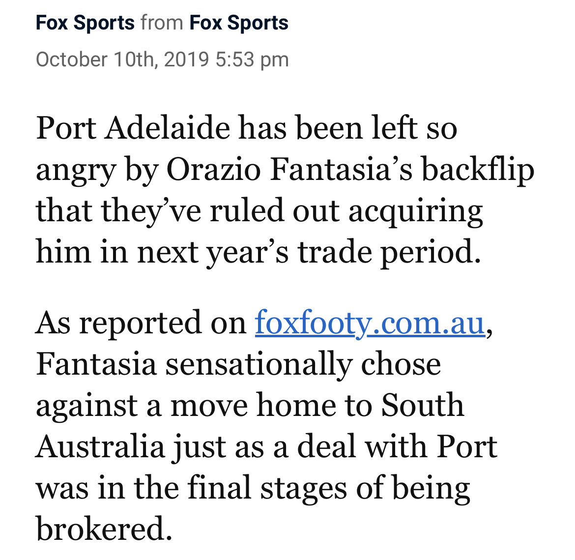Click 'As reported on' text before the link

coord(141,324)
